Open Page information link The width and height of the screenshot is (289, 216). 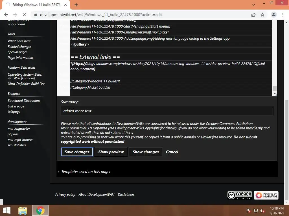(x=20, y=57)
